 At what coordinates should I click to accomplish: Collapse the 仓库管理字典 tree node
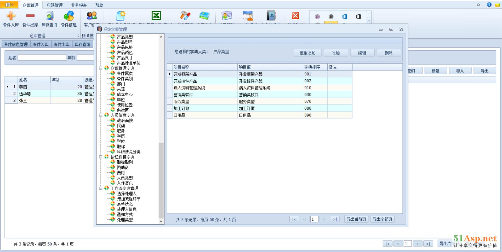[101, 68]
